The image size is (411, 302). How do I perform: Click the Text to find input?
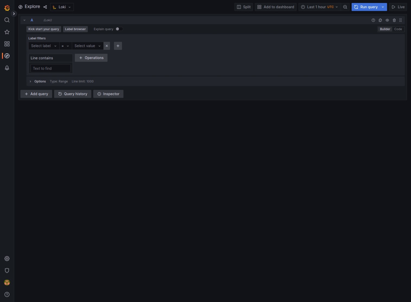[x=50, y=68]
